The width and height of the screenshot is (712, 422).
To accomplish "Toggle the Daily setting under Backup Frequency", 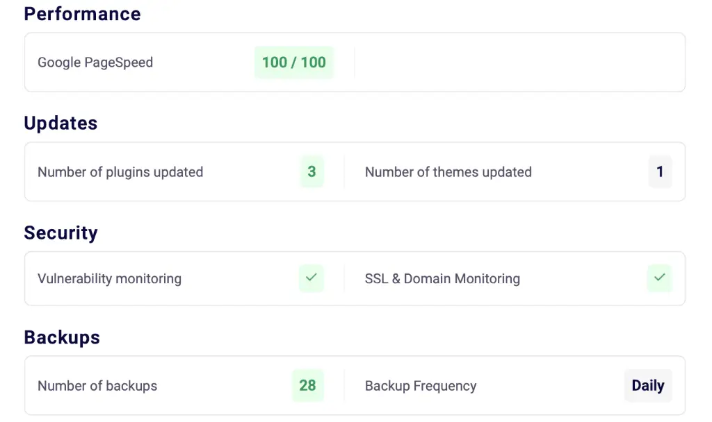I will (647, 385).
